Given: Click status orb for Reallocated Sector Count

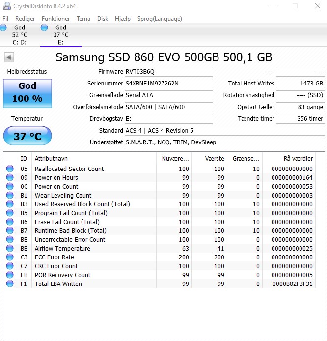Looking at the screenshot, I should click(x=10, y=169).
